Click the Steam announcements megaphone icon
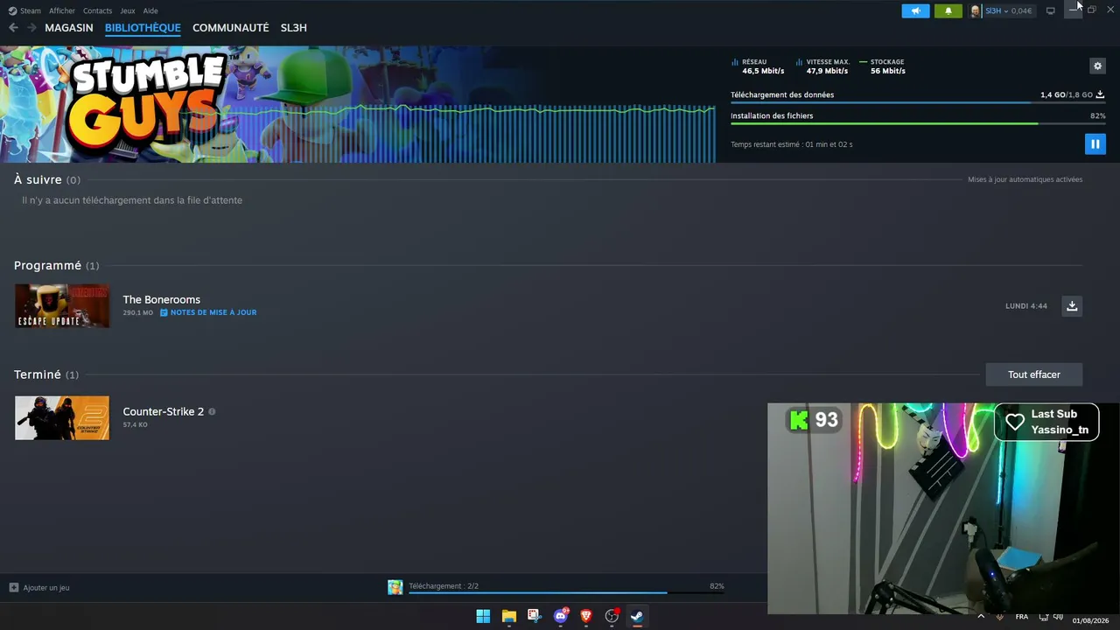 click(915, 10)
